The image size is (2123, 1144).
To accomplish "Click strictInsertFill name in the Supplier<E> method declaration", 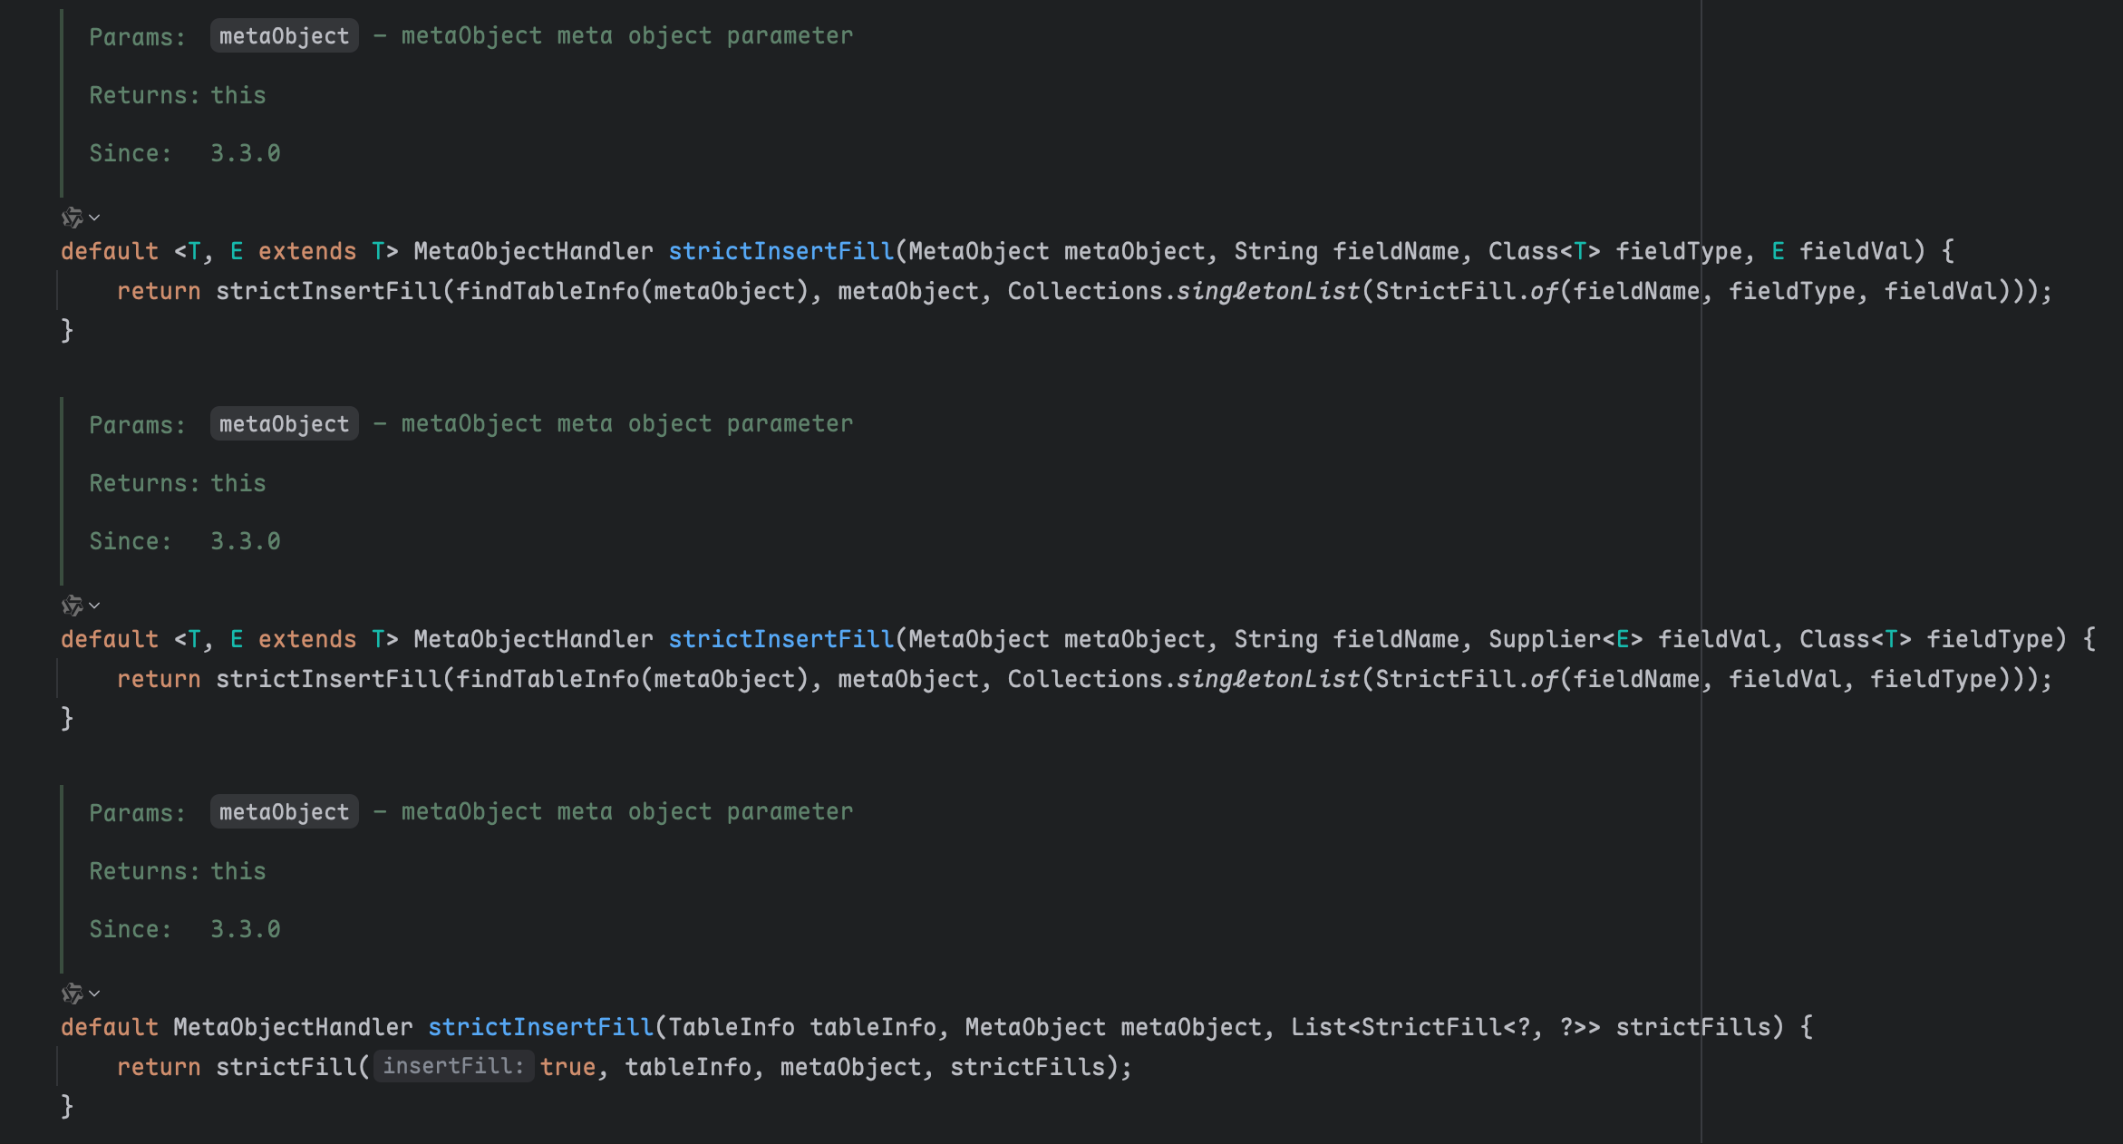I will [x=780, y=640].
